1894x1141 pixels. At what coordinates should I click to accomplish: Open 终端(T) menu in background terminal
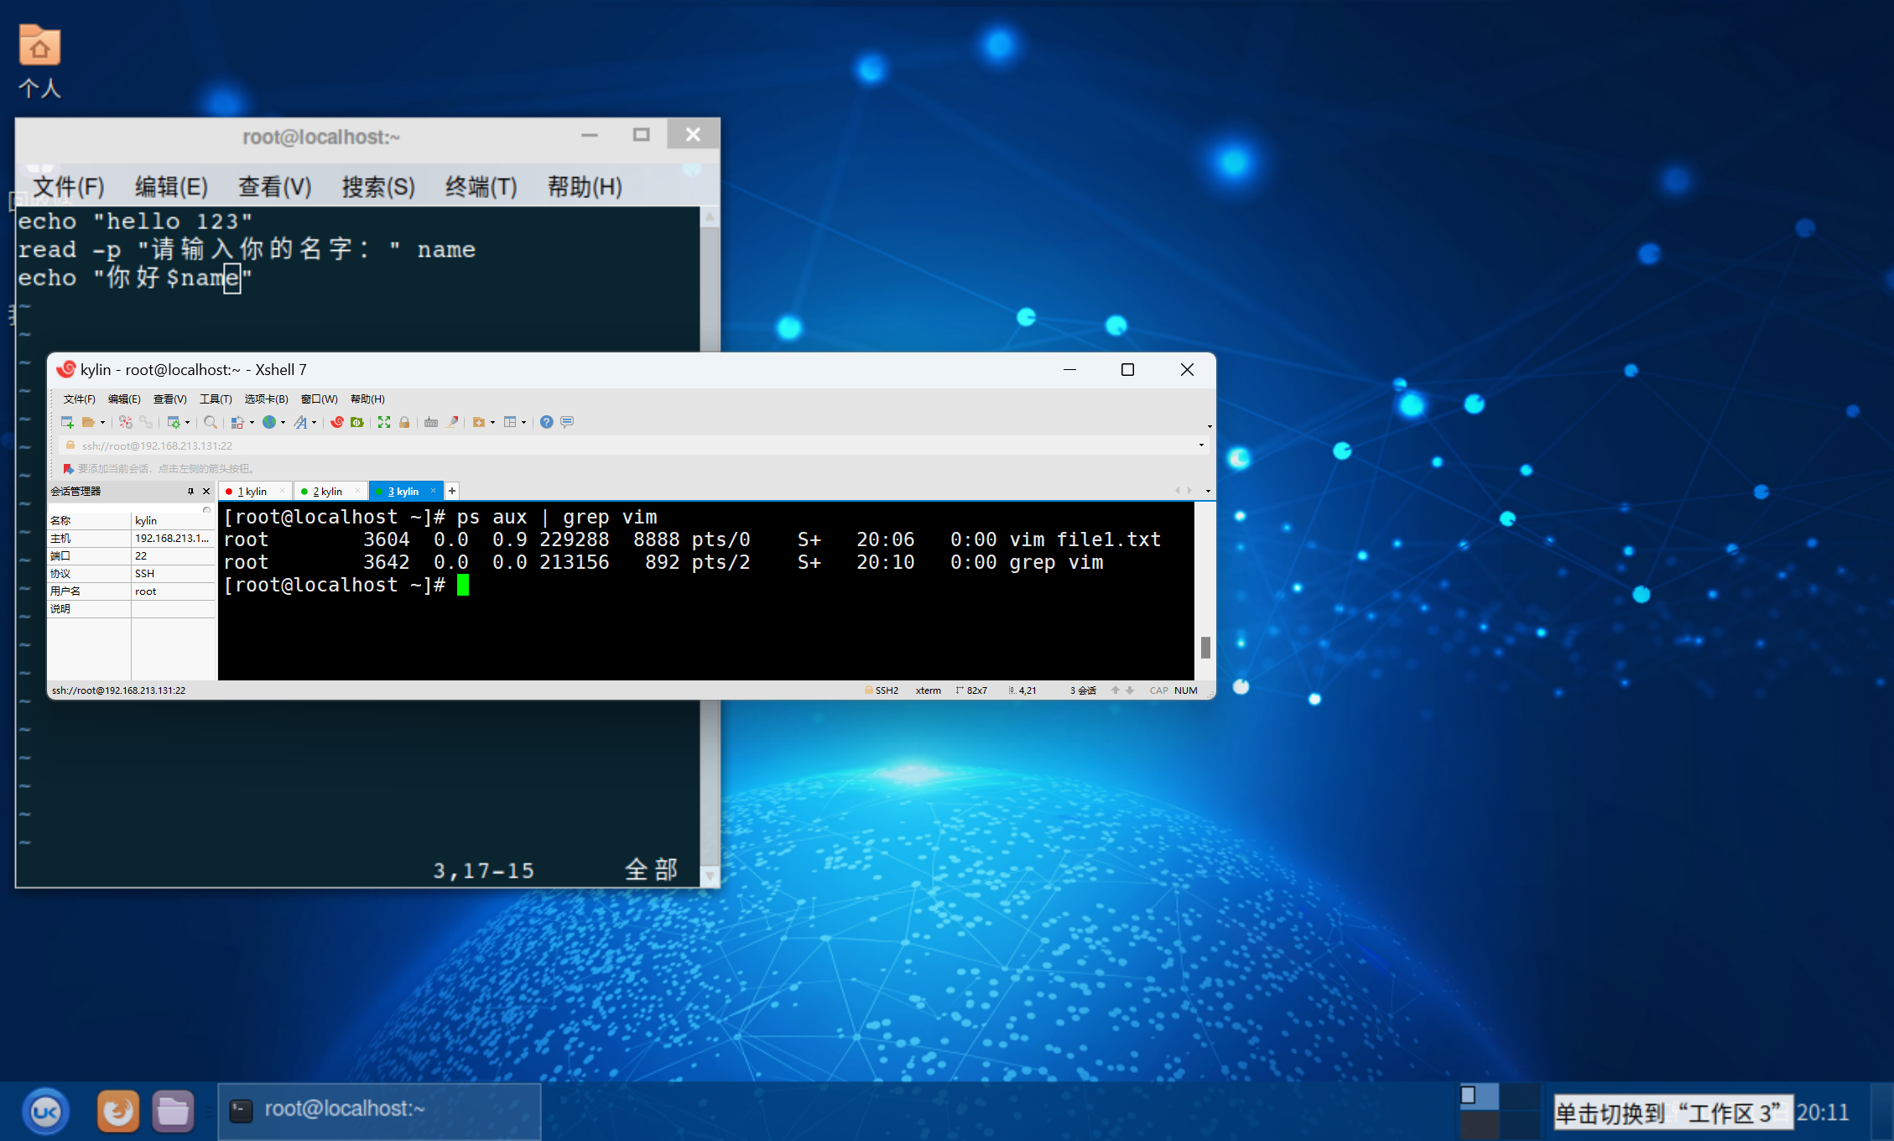(481, 186)
